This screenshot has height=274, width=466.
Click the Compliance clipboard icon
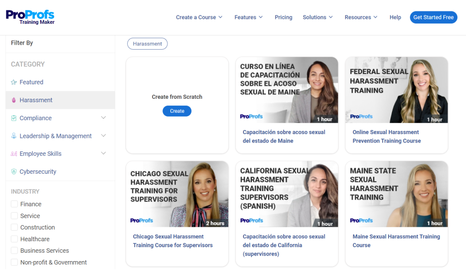pos(14,118)
